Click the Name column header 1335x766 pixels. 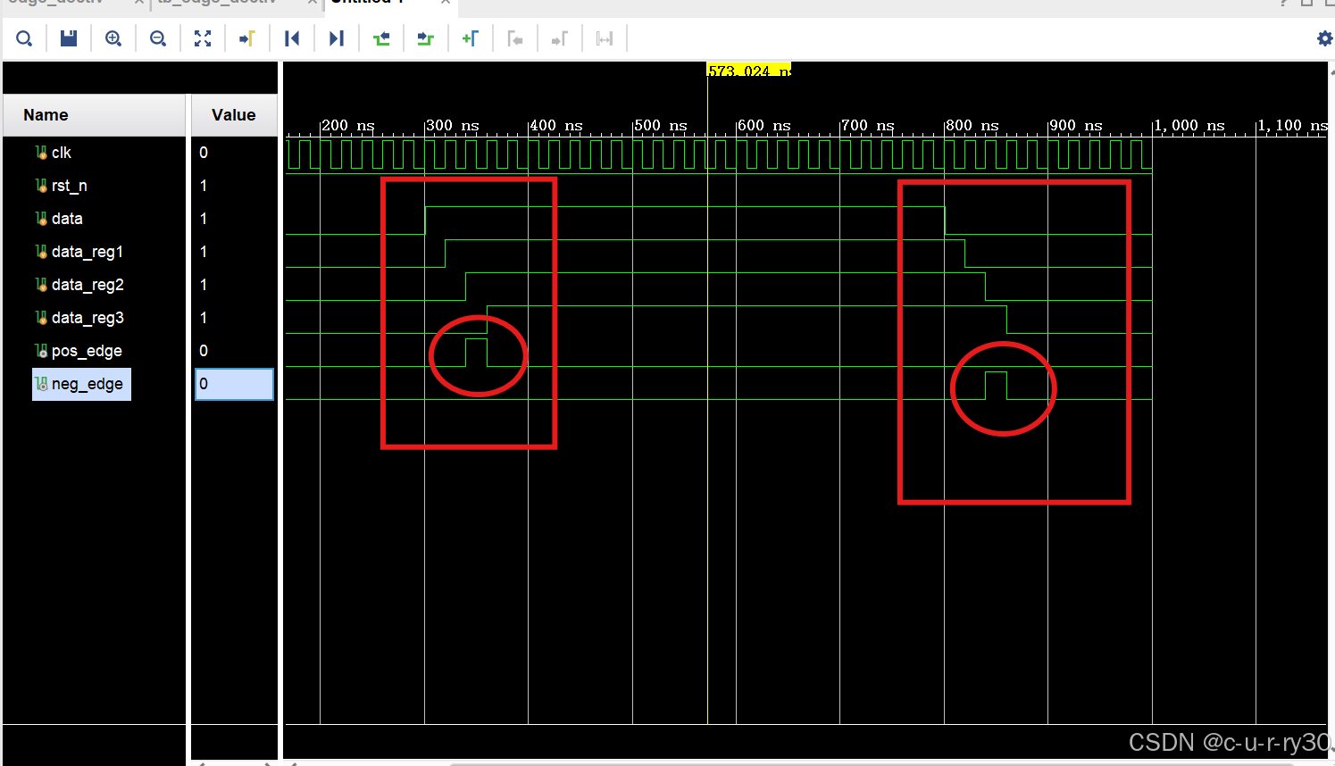(x=94, y=115)
